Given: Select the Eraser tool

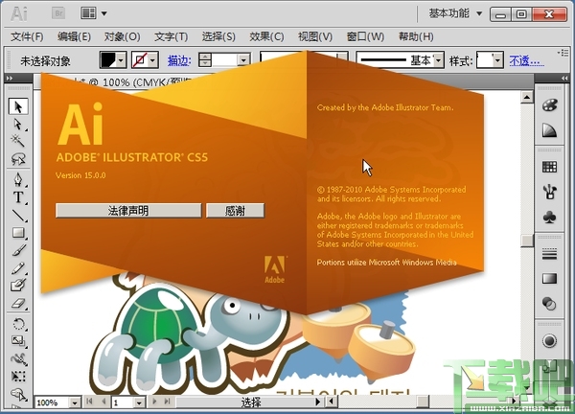Looking at the screenshot, I should (x=18, y=303).
